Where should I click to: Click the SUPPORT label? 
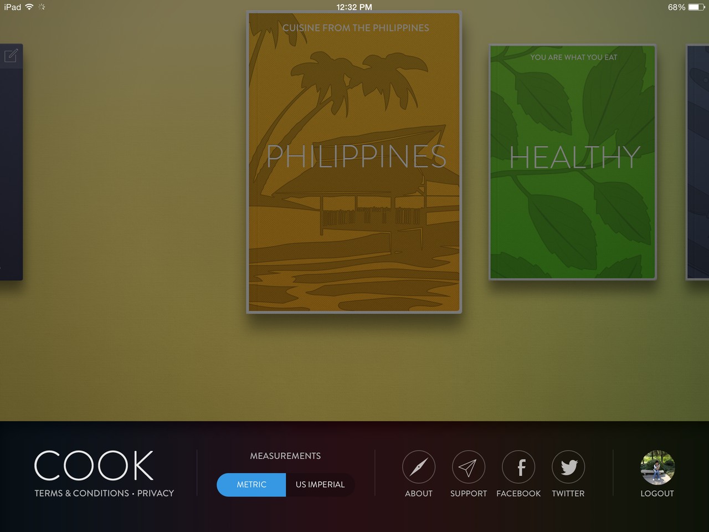(x=469, y=493)
